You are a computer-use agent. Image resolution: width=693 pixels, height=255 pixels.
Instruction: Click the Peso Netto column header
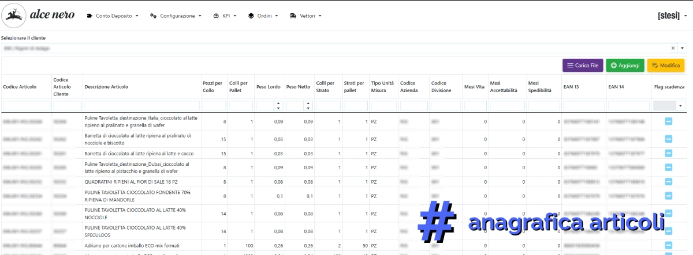(x=300, y=87)
